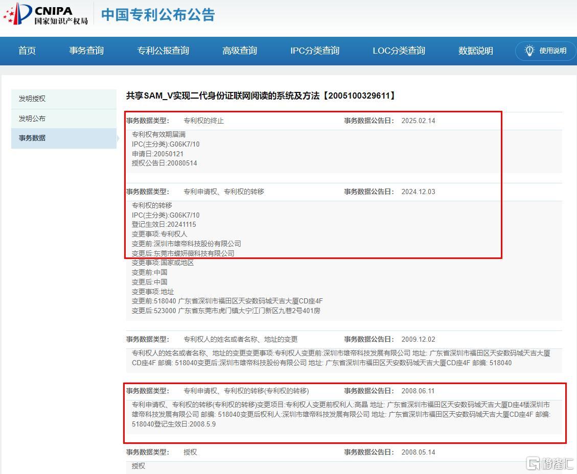Click the 专利权有效期届满 line
The height and width of the screenshot is (474, 577).
(158, 134)
